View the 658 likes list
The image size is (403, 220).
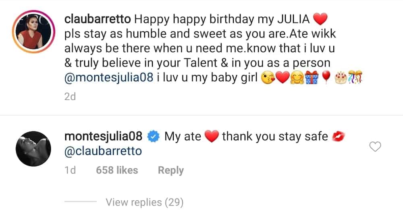tap(117, 170)
